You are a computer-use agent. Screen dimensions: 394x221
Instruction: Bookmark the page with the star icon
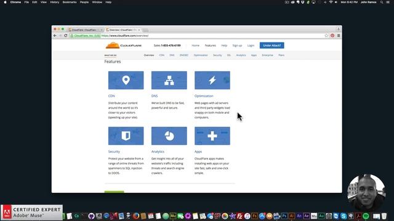(x=326, y=36)
